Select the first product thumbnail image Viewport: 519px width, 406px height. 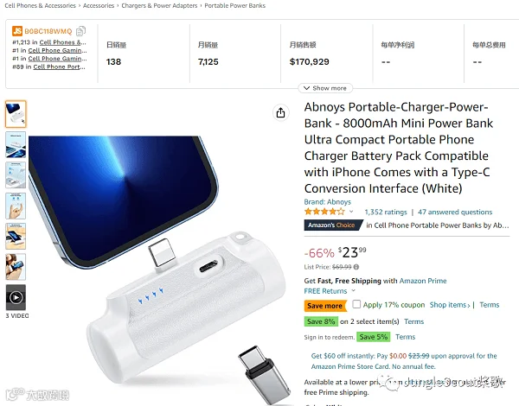[x=16, y=114]
